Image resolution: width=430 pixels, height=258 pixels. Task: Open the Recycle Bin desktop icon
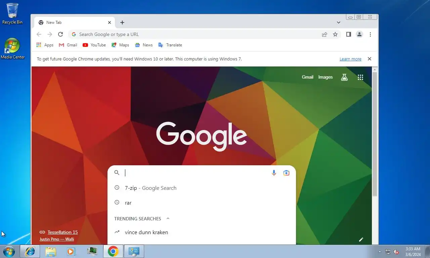click(x=12, y=14)
